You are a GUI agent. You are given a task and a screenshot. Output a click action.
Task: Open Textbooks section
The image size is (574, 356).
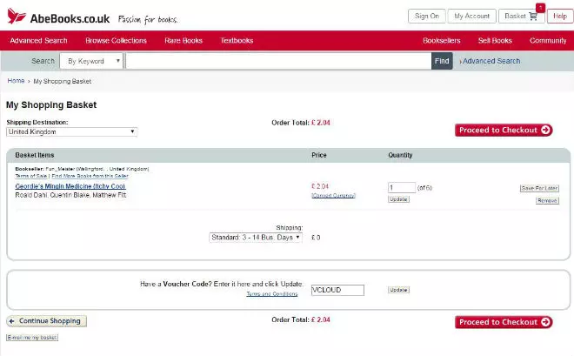(237, 41)
